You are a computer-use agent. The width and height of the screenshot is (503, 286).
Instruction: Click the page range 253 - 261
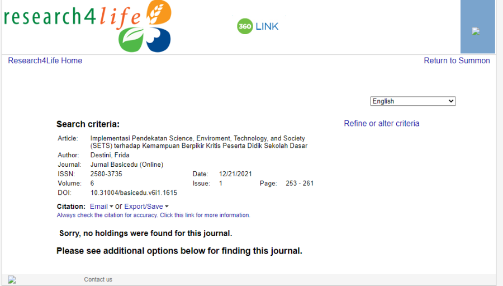click(300, 184)
